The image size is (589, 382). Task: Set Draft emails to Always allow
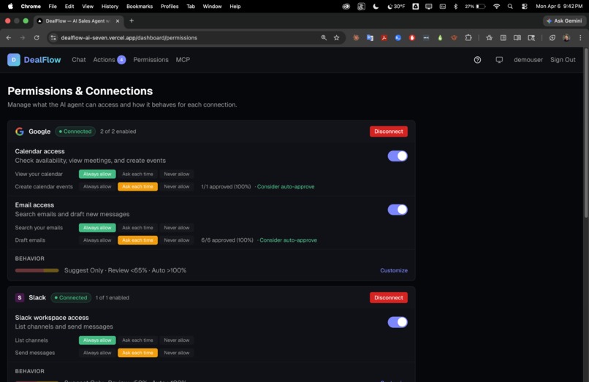point(97,240)
